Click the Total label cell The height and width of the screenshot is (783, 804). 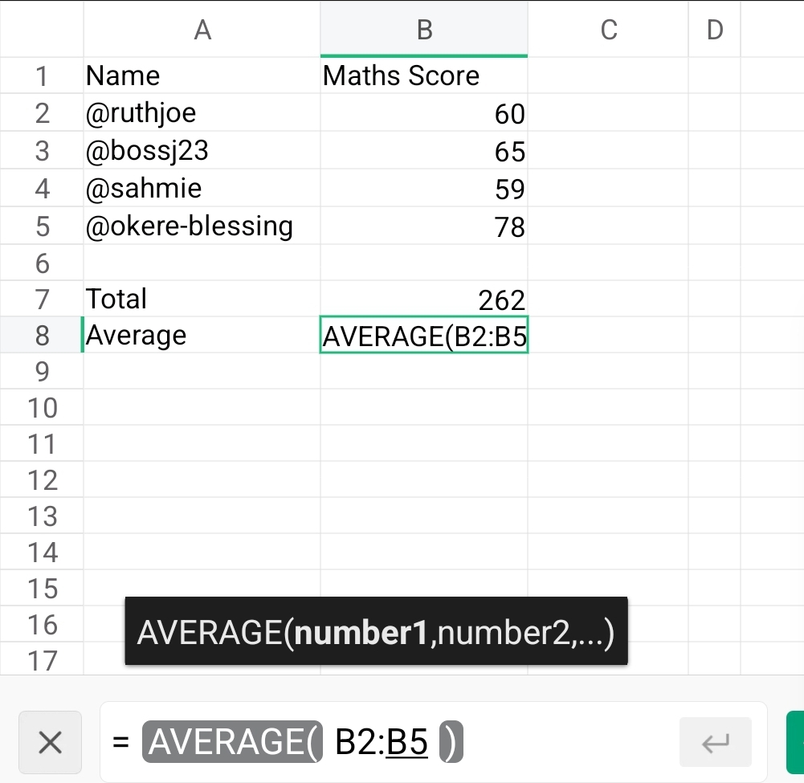pyautogui.click(x=202, y=299)
